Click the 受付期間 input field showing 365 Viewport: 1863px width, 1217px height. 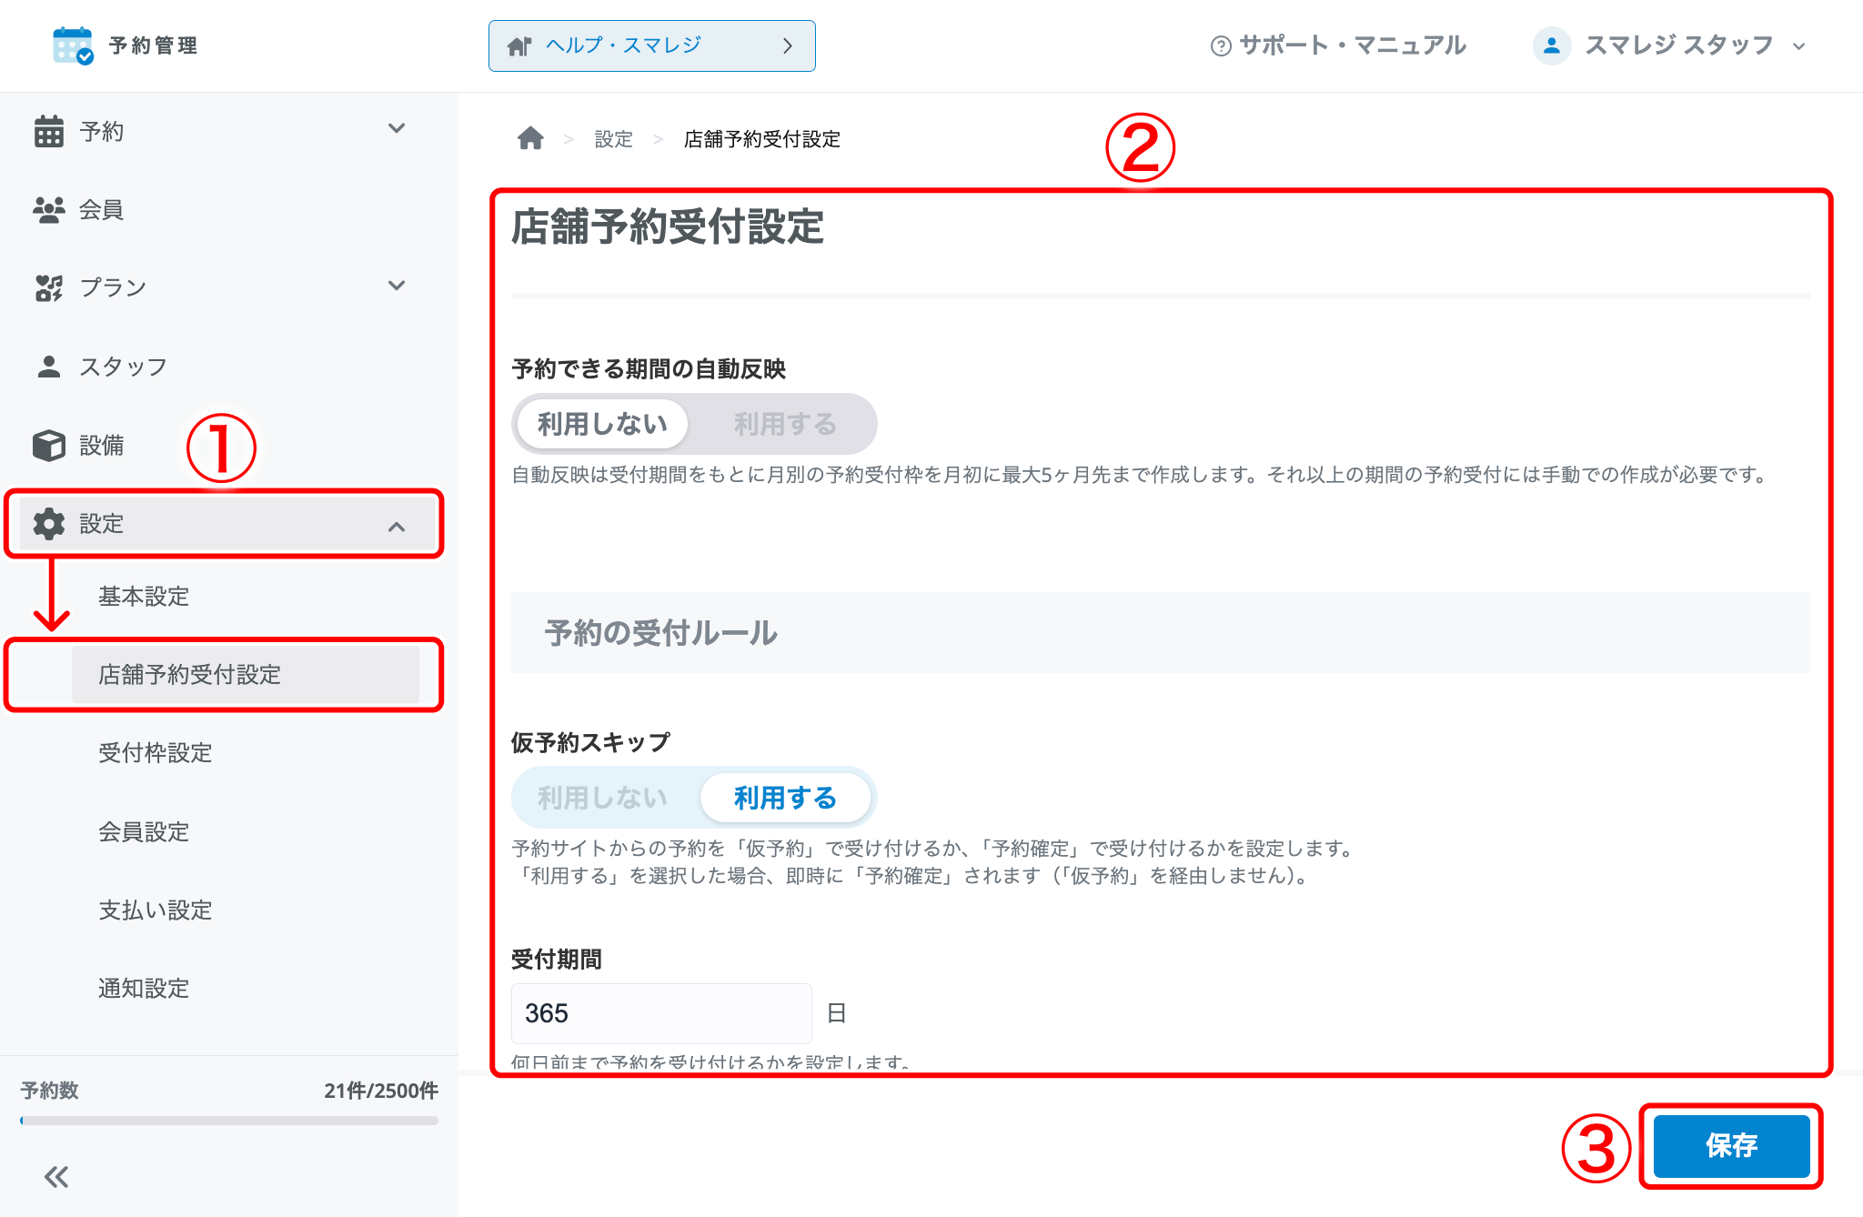pyautogui.click(x=661, y=1013)
